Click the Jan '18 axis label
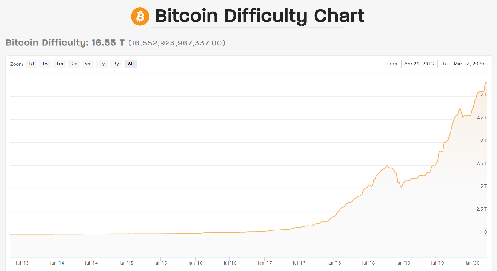This screenshot has height=271, width=497. [334, 263]
